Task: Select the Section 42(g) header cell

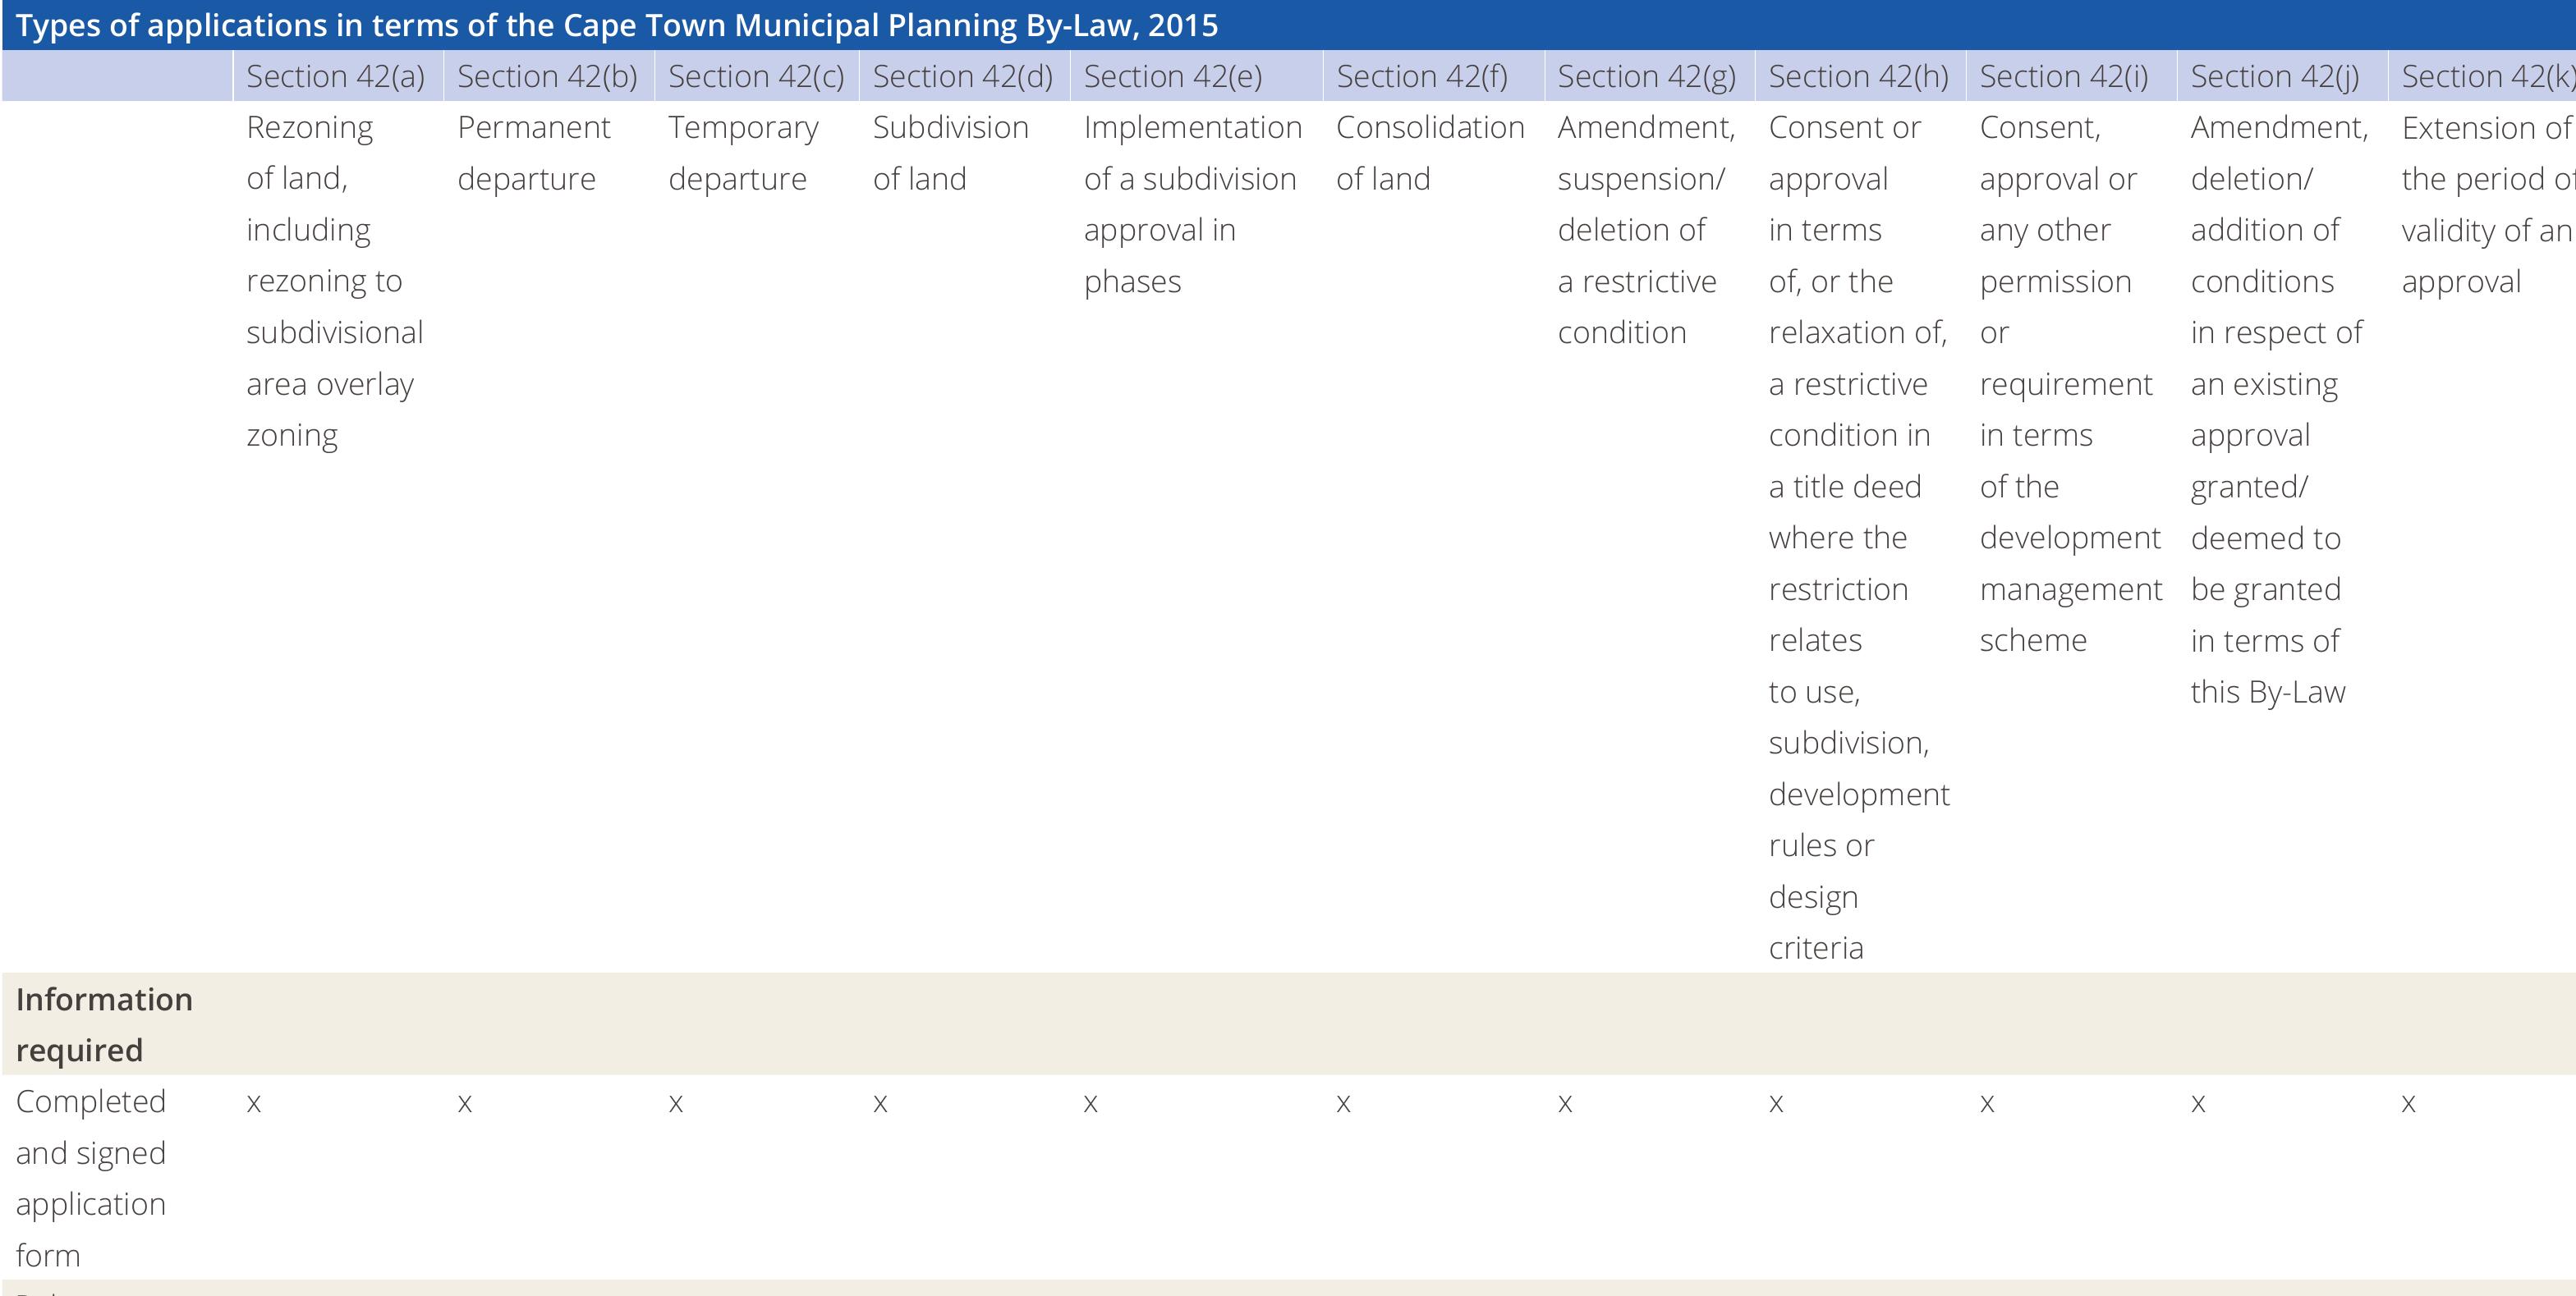Action: click(1646, 77)
